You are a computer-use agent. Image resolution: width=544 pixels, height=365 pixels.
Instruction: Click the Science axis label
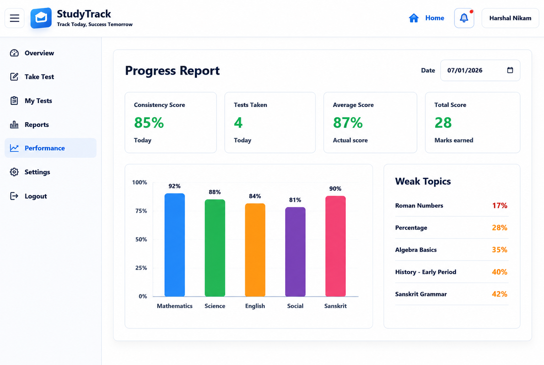[215, 306]
